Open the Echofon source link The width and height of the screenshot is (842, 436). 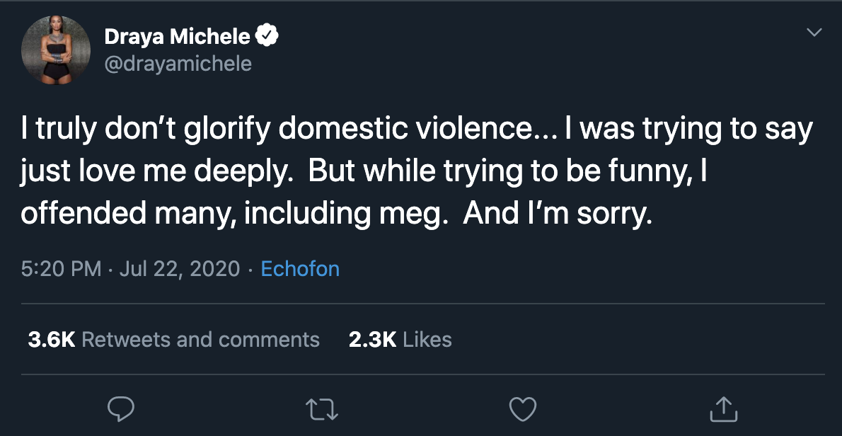[300, 269]
